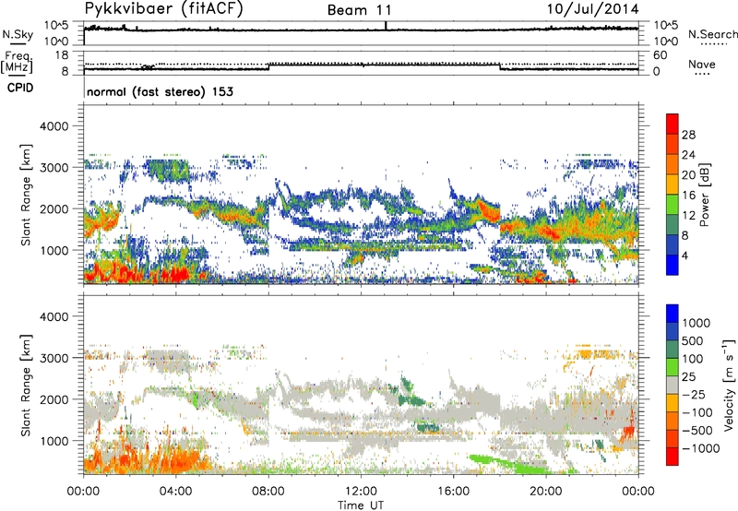Click the '12' tick on Power colorbar

tap(688, 216)
